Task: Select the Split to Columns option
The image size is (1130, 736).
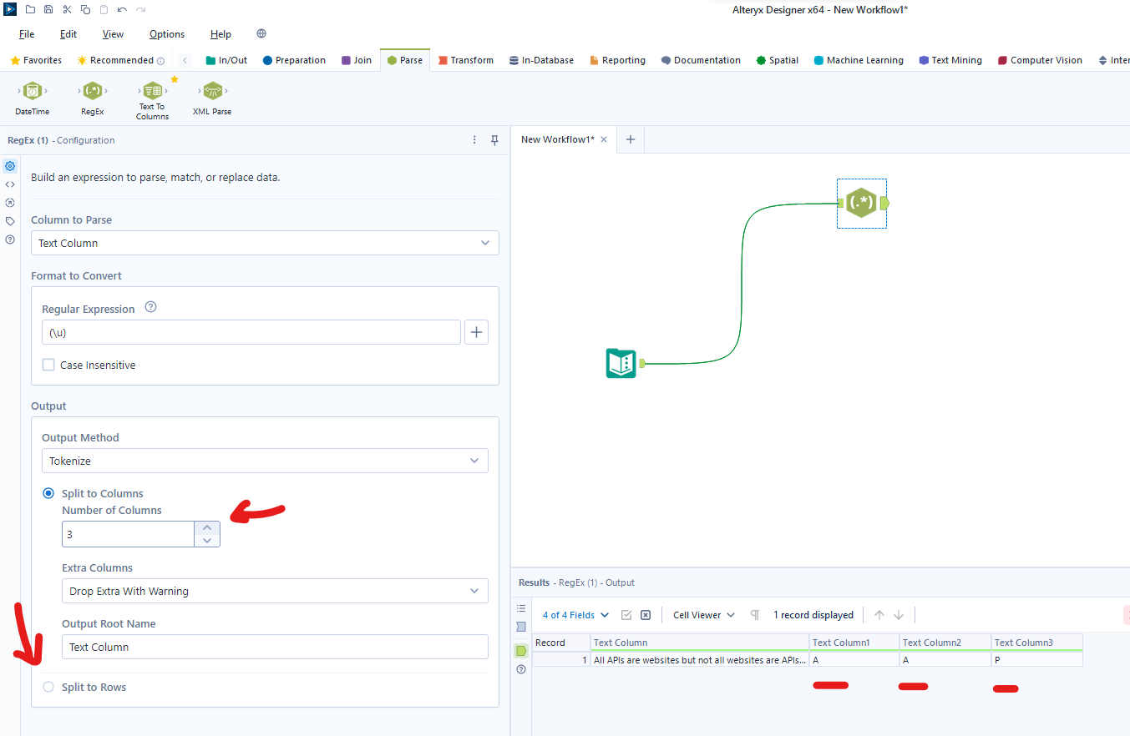Action: click(48, 493)
